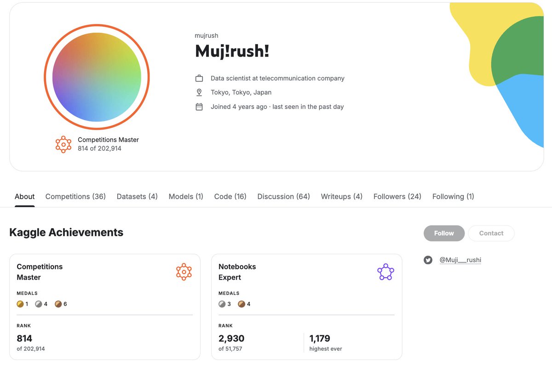Open the Discussion (64) tab
552x366 pixels.
point(283,196)
